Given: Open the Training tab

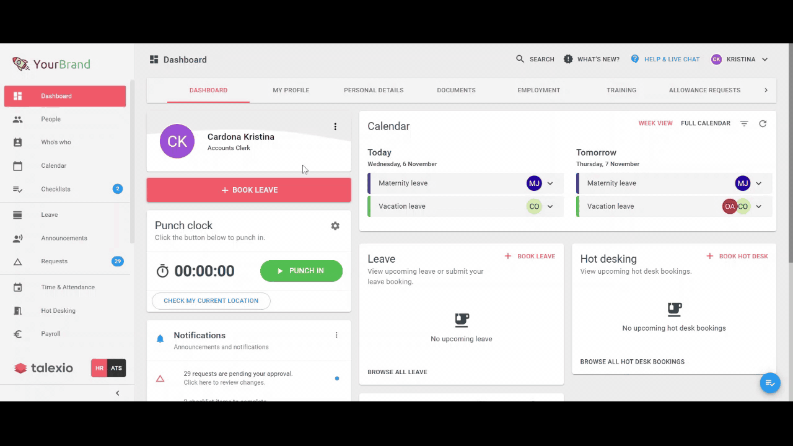Looking at the screenshot, I should point(621,90).
